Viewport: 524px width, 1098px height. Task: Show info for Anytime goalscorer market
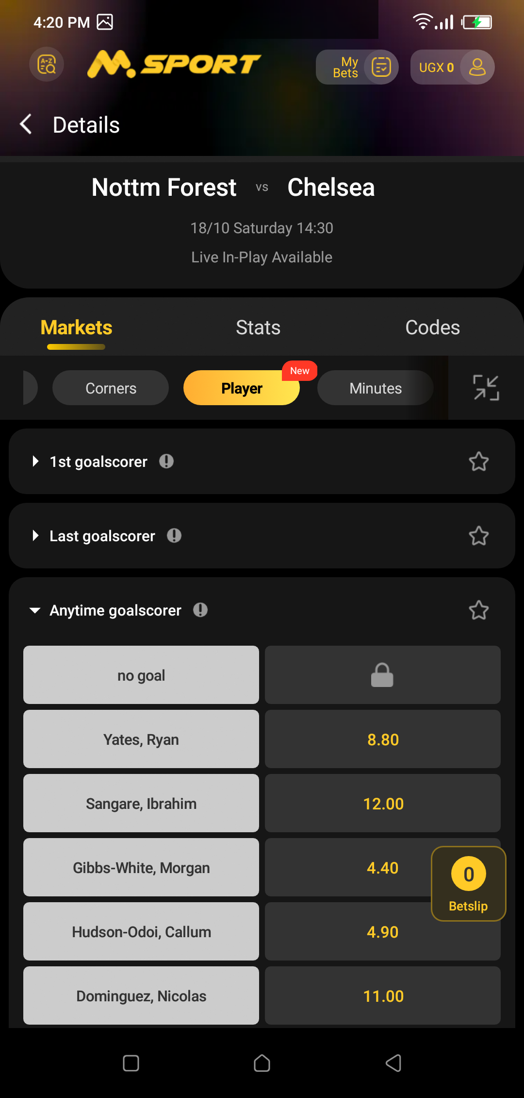click(x=200, y=610)
